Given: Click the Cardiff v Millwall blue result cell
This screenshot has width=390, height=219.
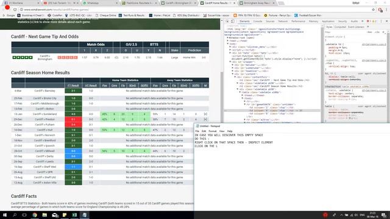Looking at the screenshot, I should (x=73, y=151).
